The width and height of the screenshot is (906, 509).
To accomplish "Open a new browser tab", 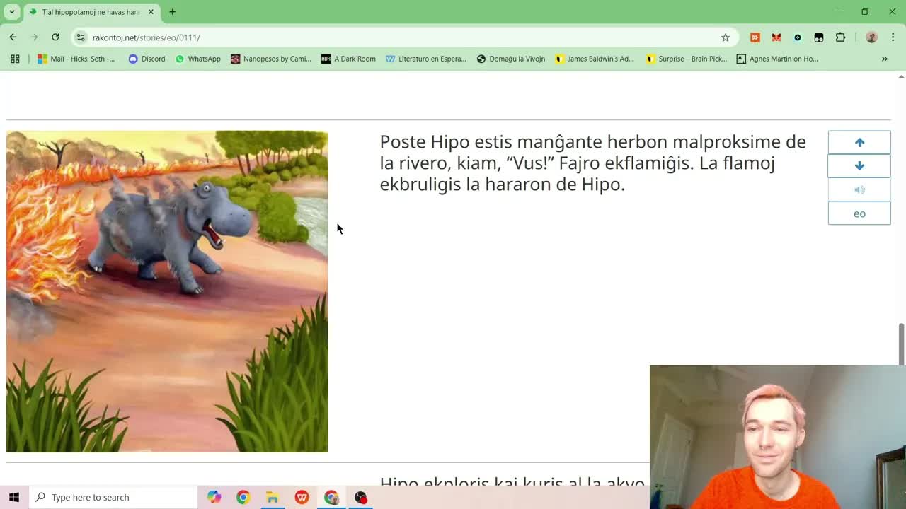I will (172, 12).
